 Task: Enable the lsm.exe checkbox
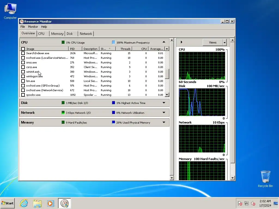[x=23, y=81]
